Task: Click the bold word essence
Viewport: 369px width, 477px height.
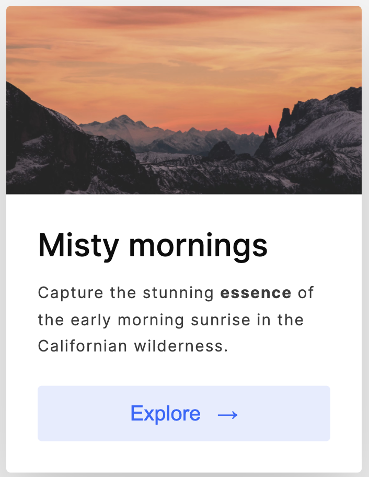Action: click(x=256, y=293)
